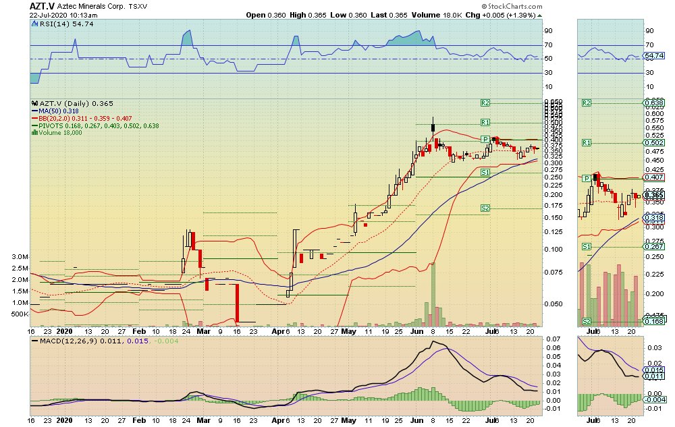Click the Low 0.360 quote value

coord(349,15)
